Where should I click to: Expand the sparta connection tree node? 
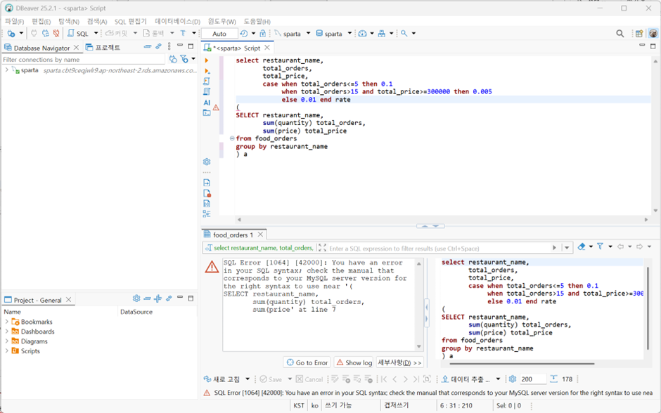[x=6, y=70]
